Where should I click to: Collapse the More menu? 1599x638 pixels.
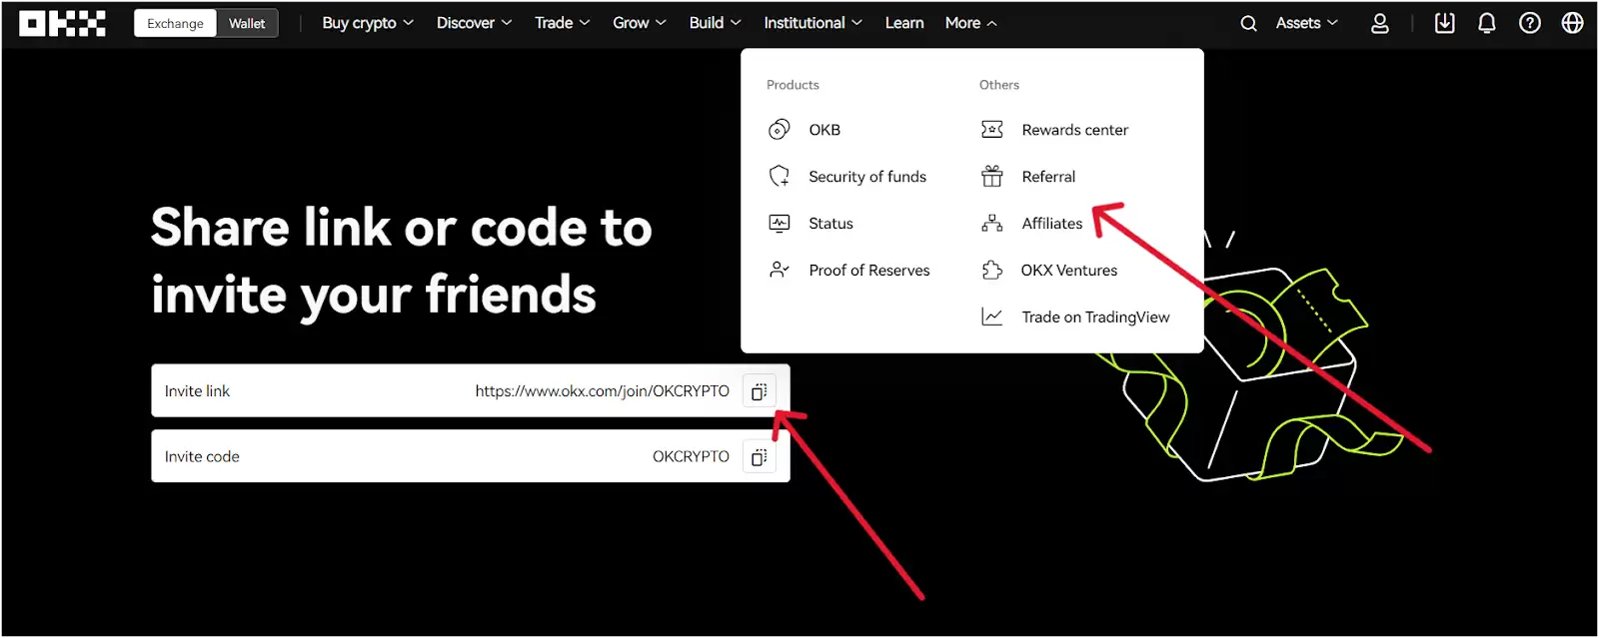point(970,23)
